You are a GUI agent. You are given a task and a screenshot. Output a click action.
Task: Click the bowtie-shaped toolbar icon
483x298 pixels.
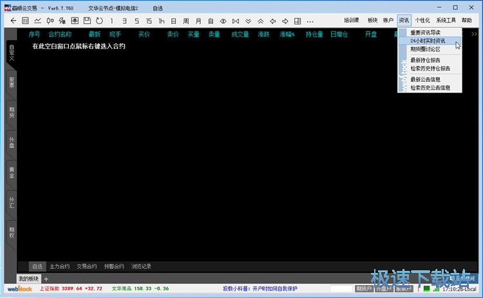[236, 21]
